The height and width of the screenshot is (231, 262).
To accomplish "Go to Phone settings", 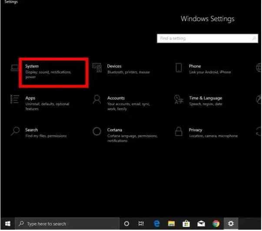I will point(195,66).
